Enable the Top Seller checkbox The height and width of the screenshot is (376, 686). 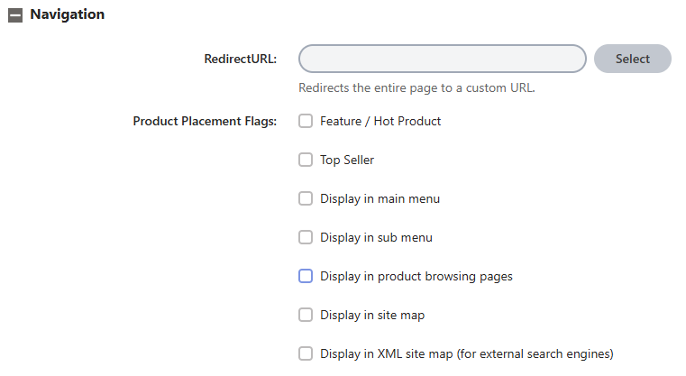306,160
